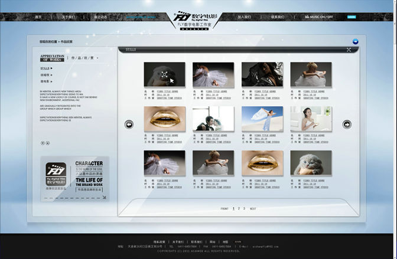Click the zoom icon on first thumbnail
The width and height of the screenshot is (397, 259).
[163, 75]
